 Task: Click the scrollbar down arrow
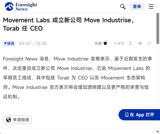[x=158, y=132]
